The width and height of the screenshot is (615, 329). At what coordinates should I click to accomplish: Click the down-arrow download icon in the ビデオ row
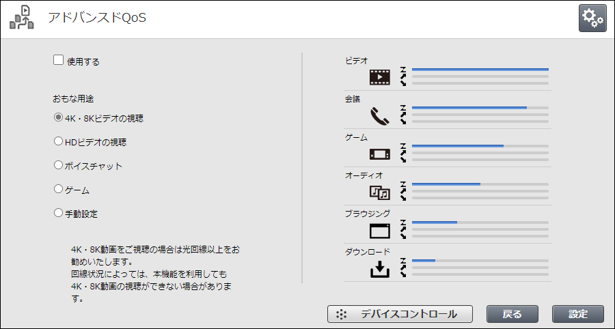tap(403, 83)
